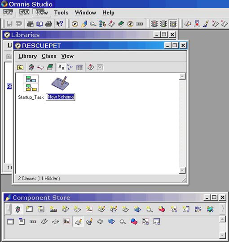Toggle large icons view in RESCUEPET toolbar

[x=61, y=67]
